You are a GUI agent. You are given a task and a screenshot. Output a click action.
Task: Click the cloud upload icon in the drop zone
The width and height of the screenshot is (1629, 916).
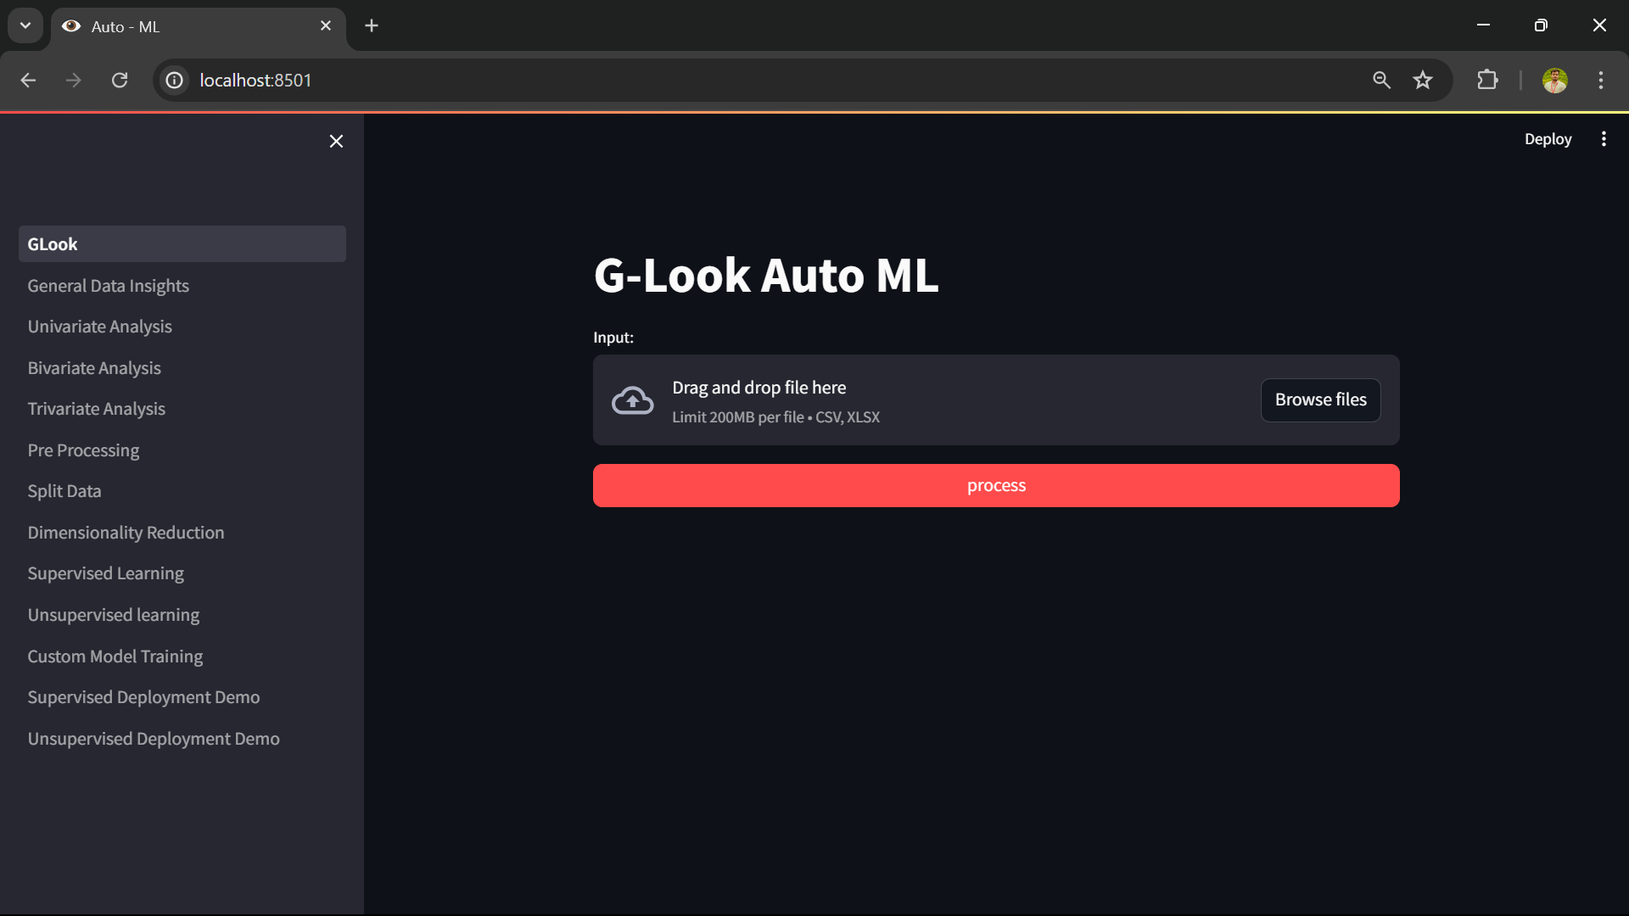tap(632, 399)
